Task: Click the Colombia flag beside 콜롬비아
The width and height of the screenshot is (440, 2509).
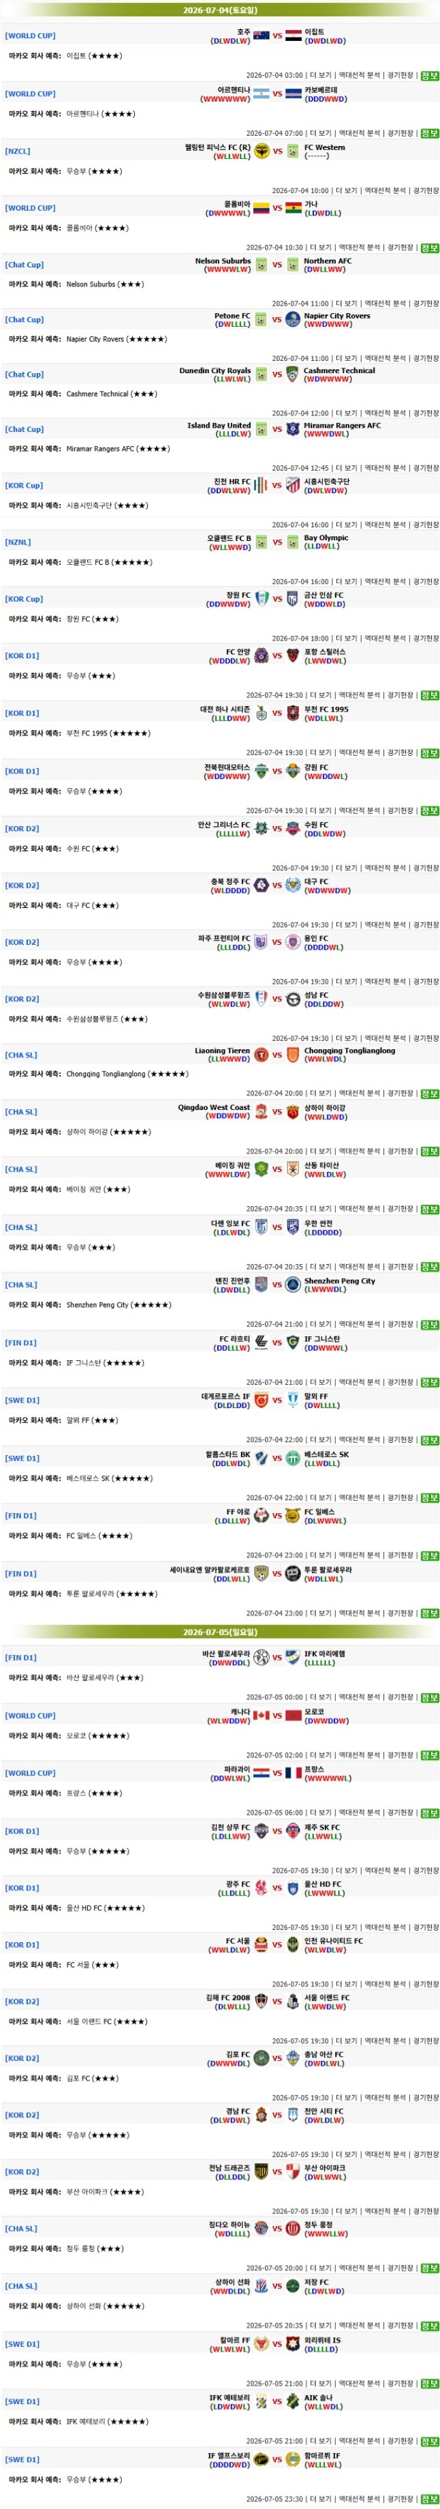Action: [261, 207]
